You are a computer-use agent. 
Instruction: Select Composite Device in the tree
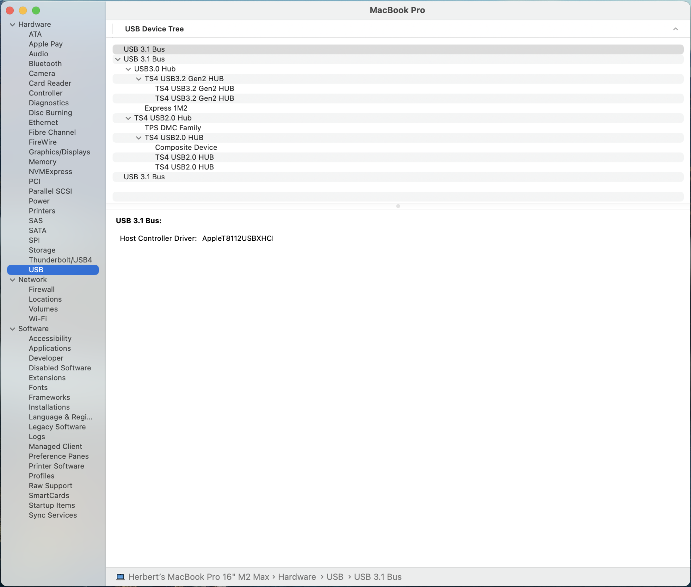click(186, 148)
